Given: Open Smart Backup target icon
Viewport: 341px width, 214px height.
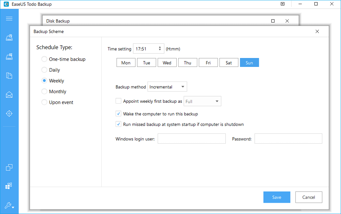Looking at the screenshot, I should [x=9, y=113].
